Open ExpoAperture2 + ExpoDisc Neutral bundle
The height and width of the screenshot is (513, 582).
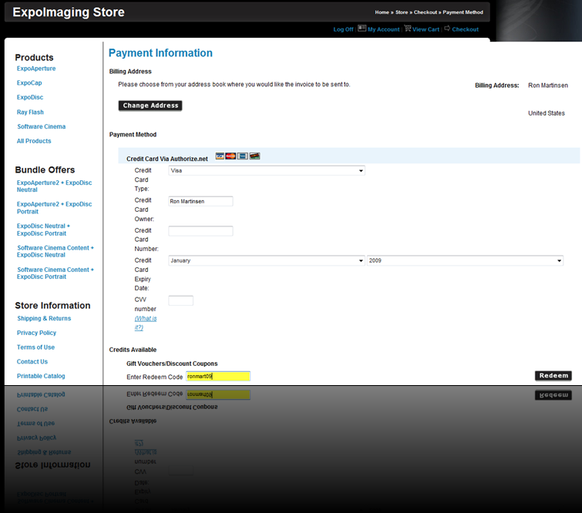coord(54,186)
